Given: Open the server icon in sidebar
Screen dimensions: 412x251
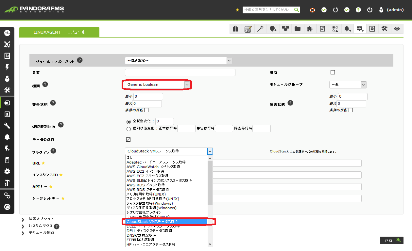Looking at the screenshot, I should click(x=7, y=160).
